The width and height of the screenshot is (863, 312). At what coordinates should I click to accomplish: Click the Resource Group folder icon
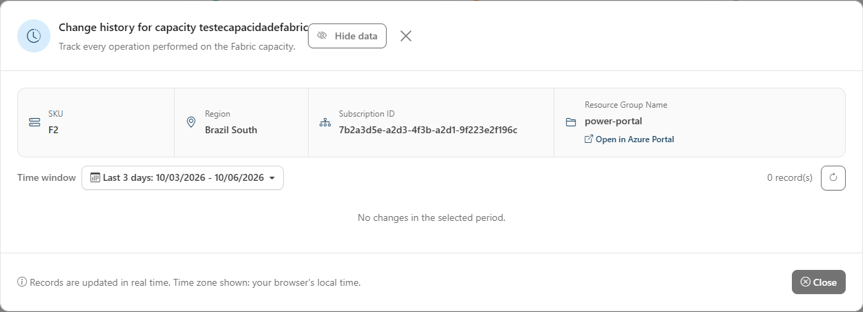pos(571,122)
